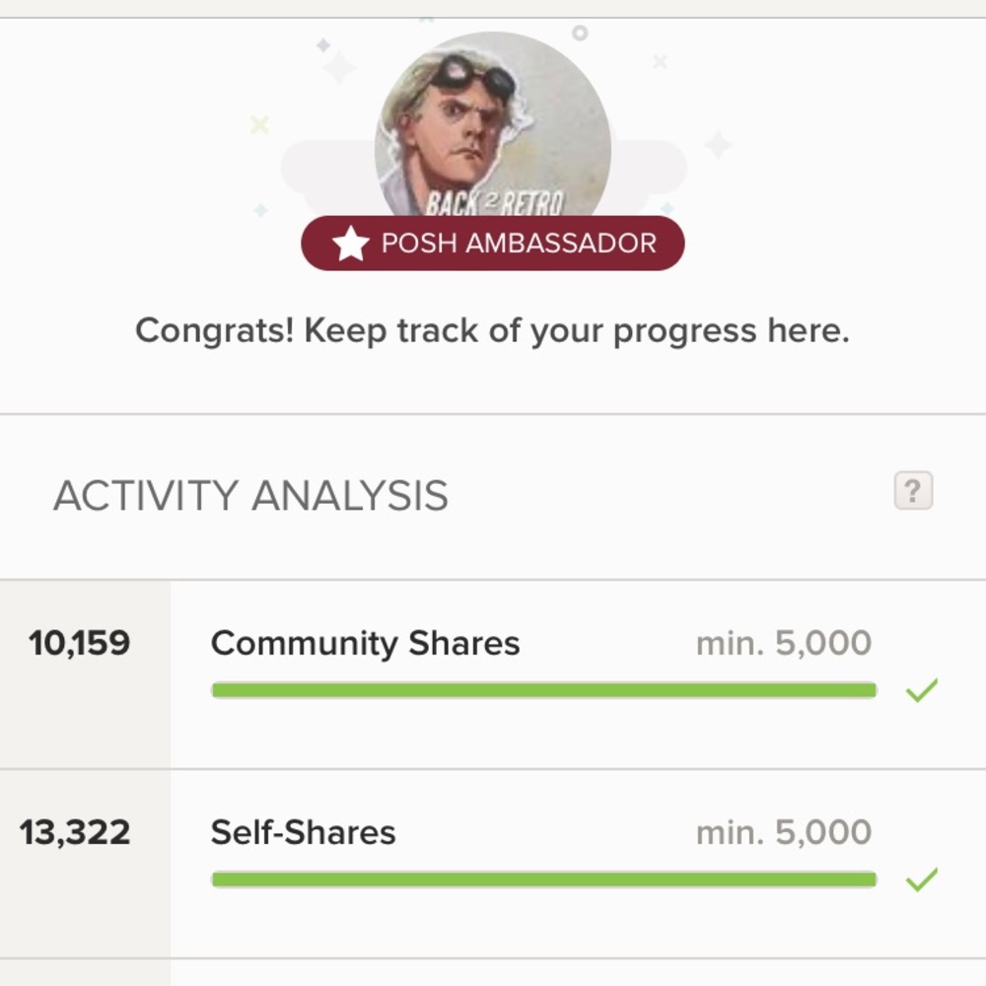986x986 pixels.
Task: Click the white star icon in the badge
Action: [350, 244]
